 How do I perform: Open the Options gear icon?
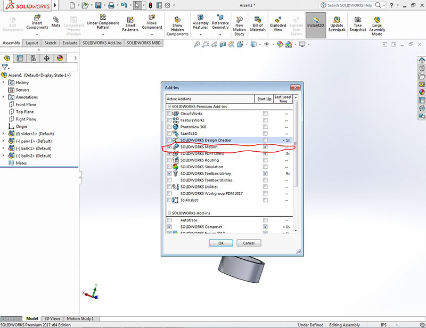(168, 5)
